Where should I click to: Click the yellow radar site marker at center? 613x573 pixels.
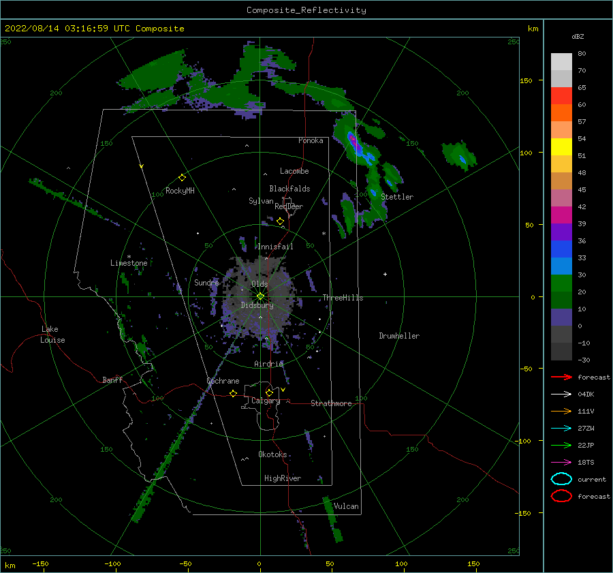[x=260, y=296]
